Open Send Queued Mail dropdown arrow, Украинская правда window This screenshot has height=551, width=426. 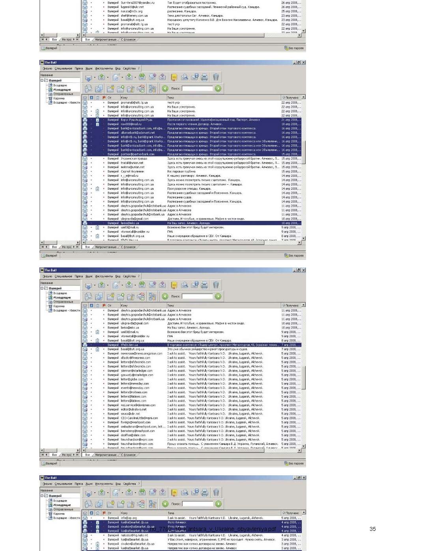(x=108, y=77)
